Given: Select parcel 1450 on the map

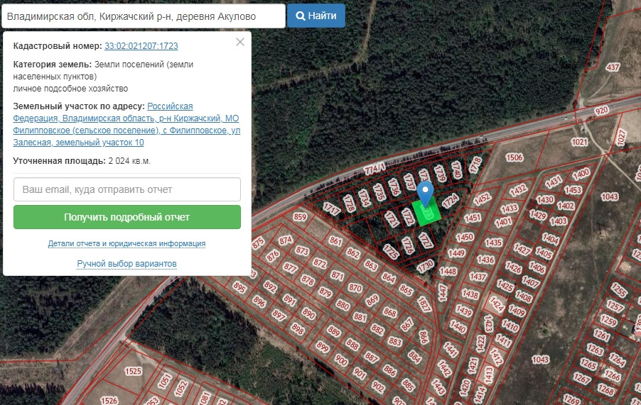Looking at the screenshot, I should tap(465, 238).
